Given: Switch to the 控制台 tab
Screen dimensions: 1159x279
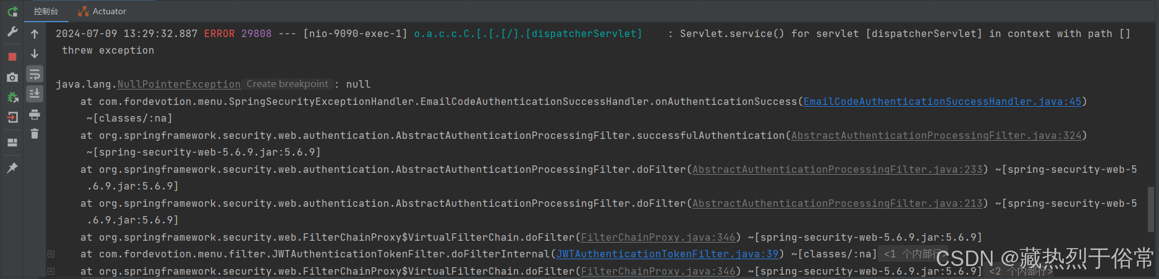Looking at the screenshot, I should 46,11.
